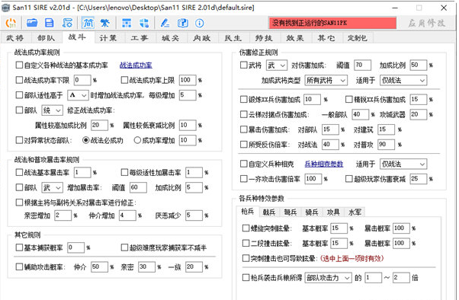459x300 pixels.
Task: Select the 成功率增加 radio button
Action: pos(137,140)
